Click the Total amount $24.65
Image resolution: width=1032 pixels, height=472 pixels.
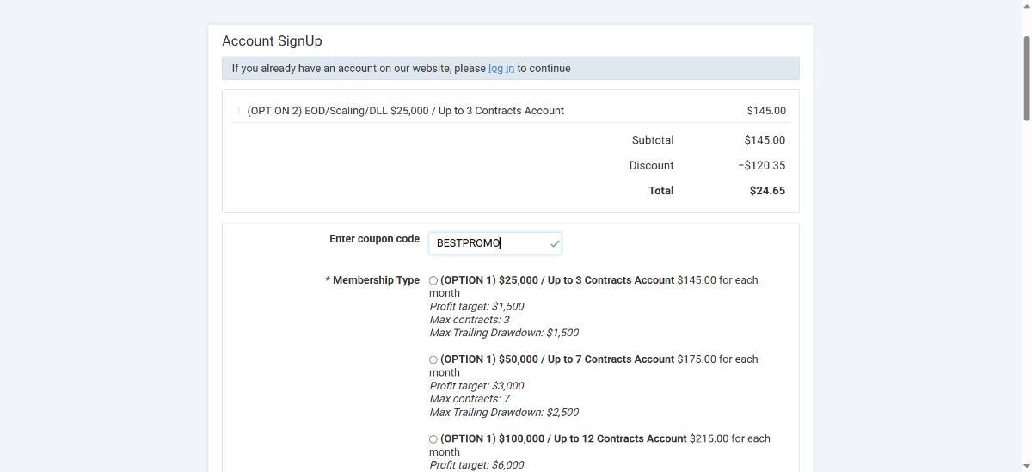[x=767, y=191]
